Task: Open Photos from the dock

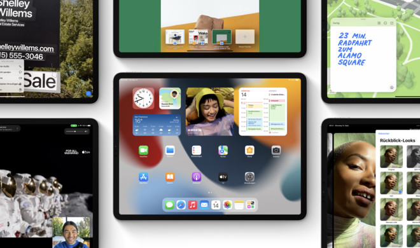Action: coord(227,205)
